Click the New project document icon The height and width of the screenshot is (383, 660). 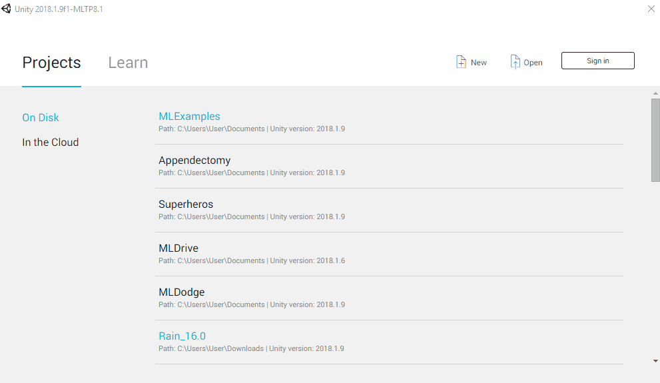point(461,62)
